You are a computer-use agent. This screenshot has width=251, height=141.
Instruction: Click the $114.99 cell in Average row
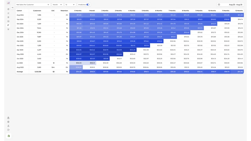76,72
